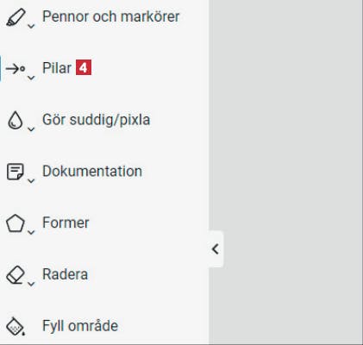Expand the Pilar tool chevron
Viewport: 363px width, 345px height.
point(31,78)
